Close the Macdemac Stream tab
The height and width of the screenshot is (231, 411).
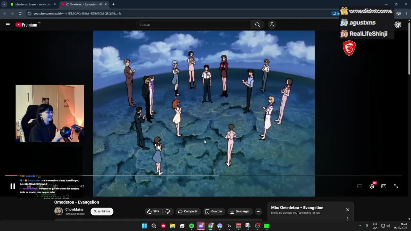click(55, 4)
